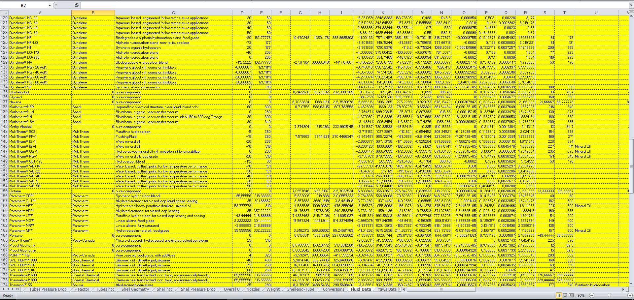
Task: Select the cell 'Linear alkene, food grade'
Action: (173, 221)
